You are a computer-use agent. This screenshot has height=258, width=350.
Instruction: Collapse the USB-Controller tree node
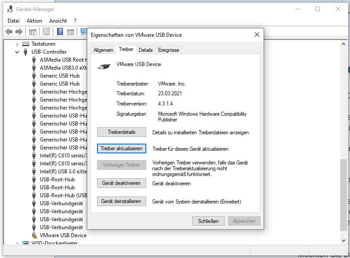point(17,52)
